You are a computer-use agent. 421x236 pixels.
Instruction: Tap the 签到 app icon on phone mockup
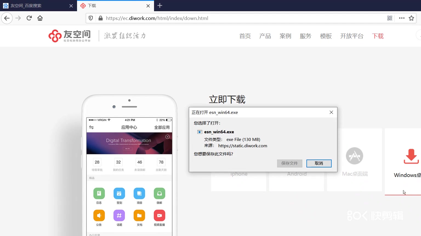tap(119, 193)
